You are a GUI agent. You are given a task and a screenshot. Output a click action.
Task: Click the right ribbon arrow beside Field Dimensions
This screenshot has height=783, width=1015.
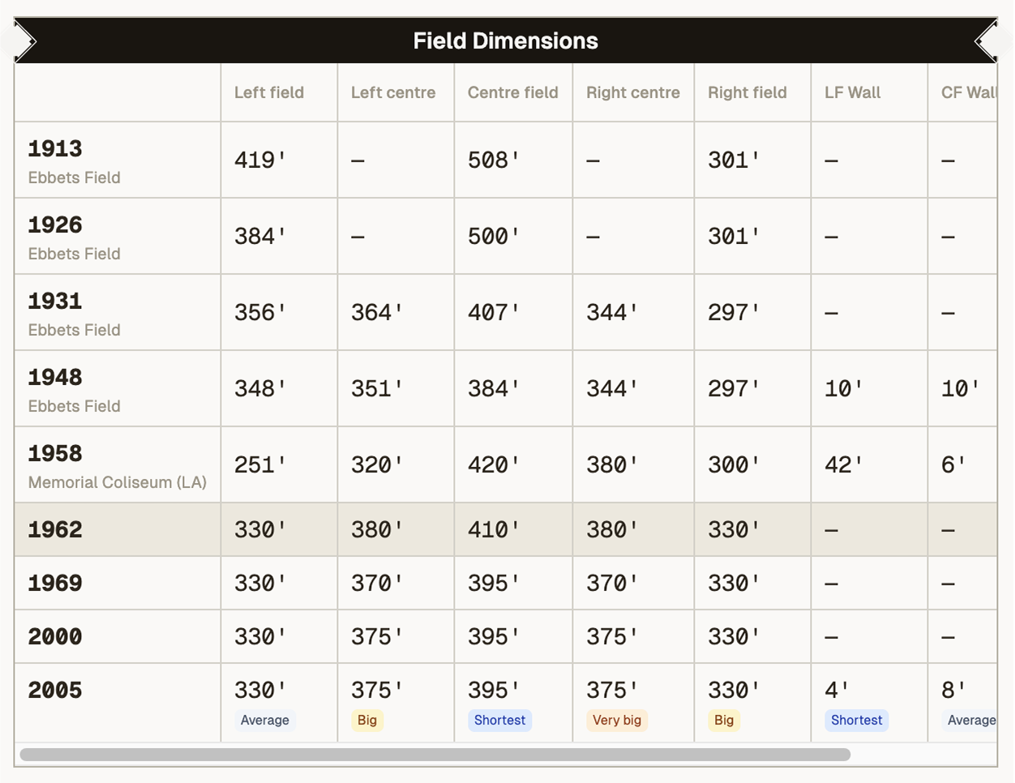(x=985, y=40)
